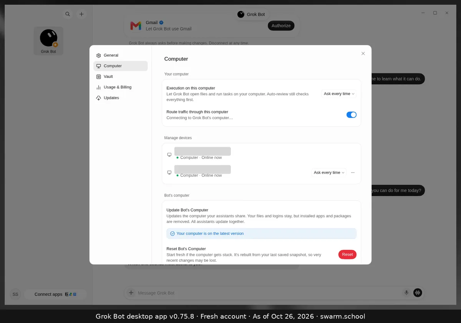Click the 'Update Bot's Computer' heading
Screen dimensions: 461x323
pos(187,210)
